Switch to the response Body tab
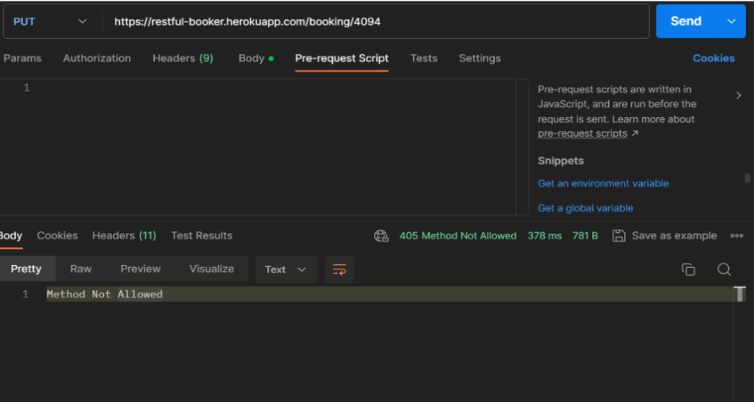Screen dimensions: 754x402 (10, 236)
